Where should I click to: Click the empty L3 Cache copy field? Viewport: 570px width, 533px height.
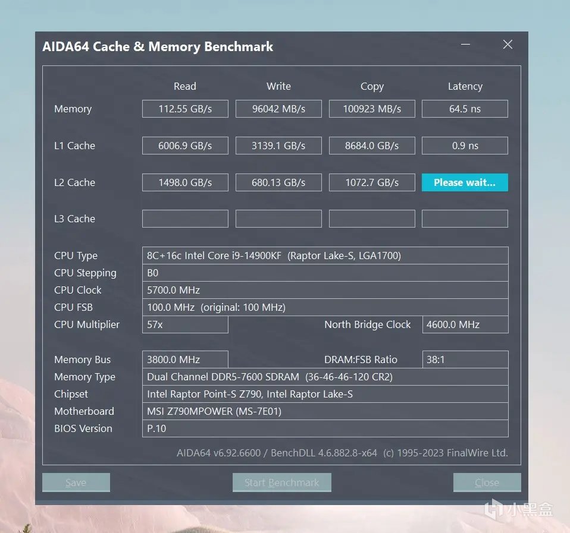[x=372, y=219]
